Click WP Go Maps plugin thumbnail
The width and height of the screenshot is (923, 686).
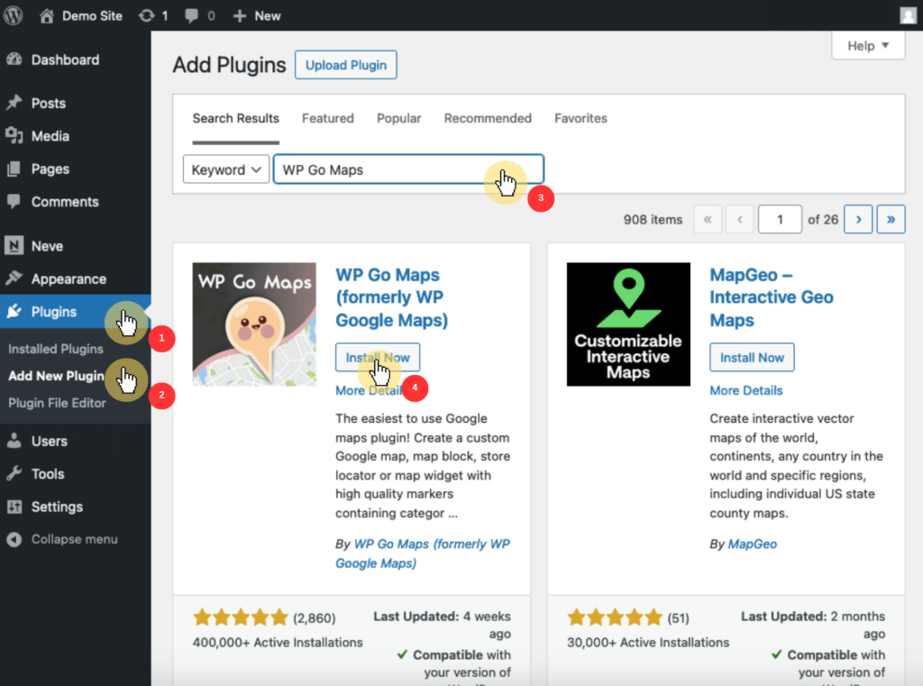coord(254,325)
